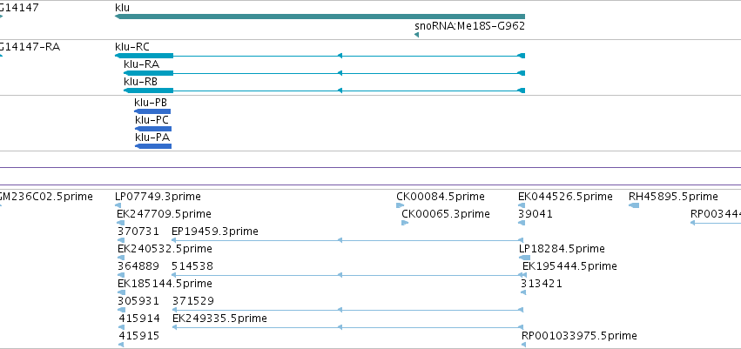Click the klu-PA protein feature
The height and width of the screenshot is (349, 741).
[153, 146]
